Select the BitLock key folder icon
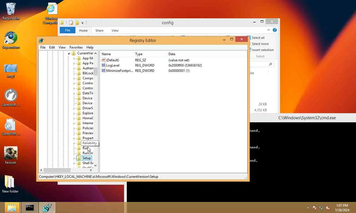The height and width of the screenshot is (213, 356). [79, 73]
